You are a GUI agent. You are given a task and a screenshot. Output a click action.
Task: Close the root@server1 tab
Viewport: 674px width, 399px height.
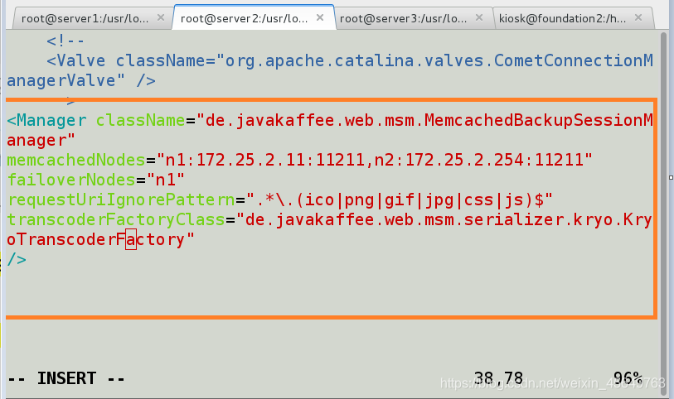point(161,17)
